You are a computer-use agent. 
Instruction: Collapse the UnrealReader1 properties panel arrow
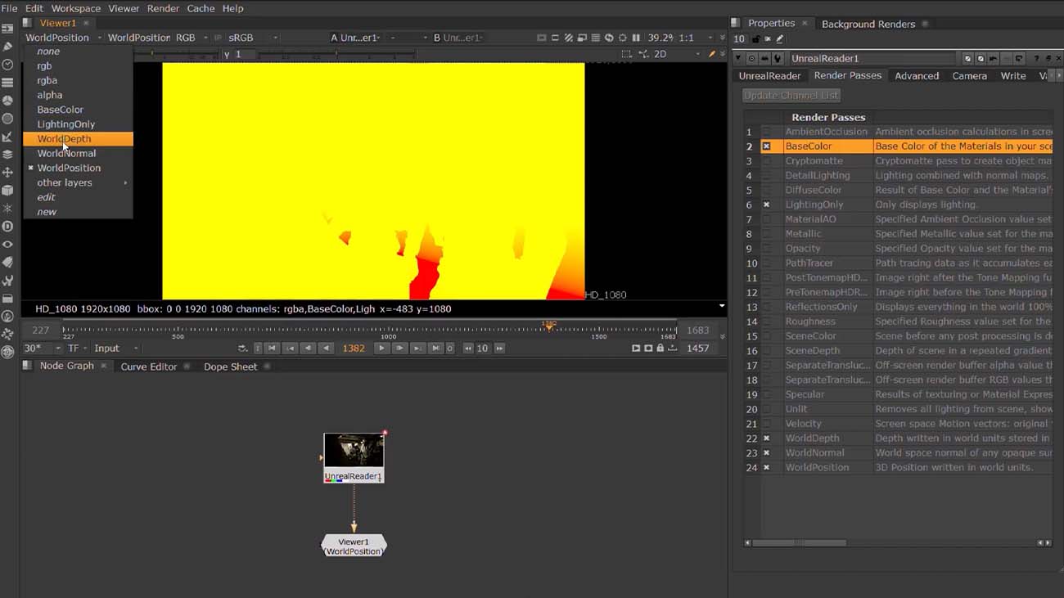[x=738, y=59]
